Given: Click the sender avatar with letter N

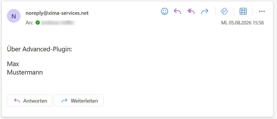Looking at the screenshot, I should click(14, 16).
